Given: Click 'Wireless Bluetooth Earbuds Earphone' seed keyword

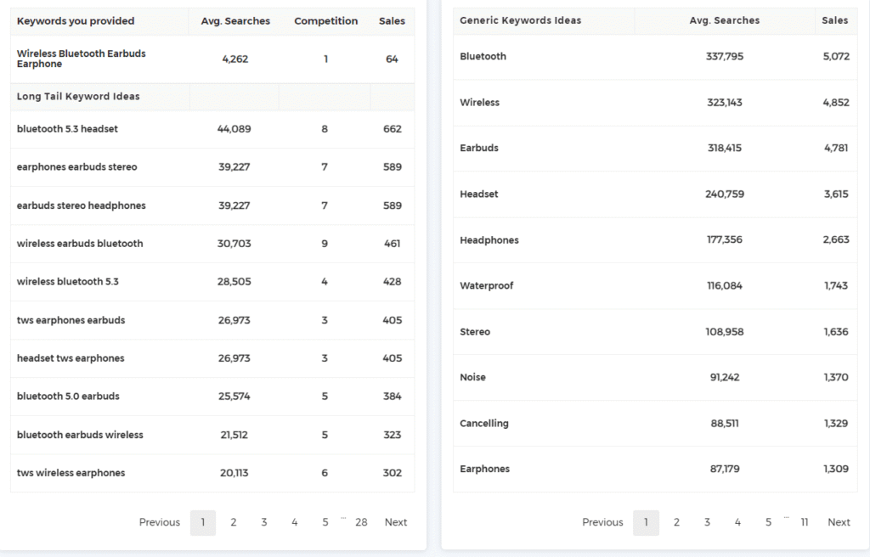Looking at the screenshot, I should click(x=81, y=59).
